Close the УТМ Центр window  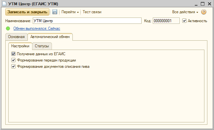click(x=209, y=4)
